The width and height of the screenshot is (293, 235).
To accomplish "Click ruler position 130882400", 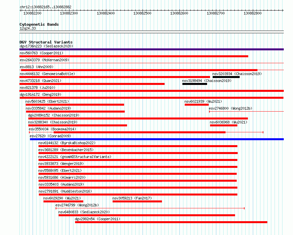I will [106, 13].
